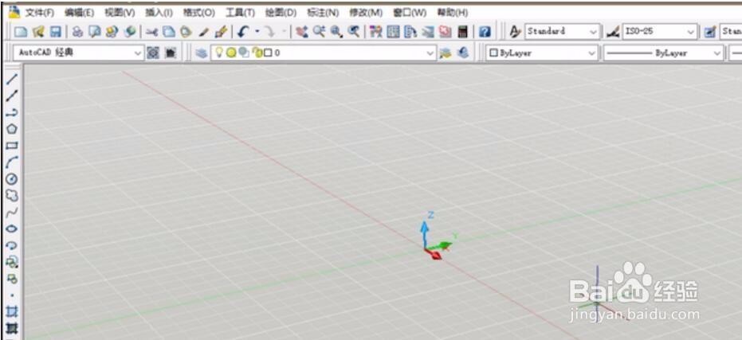The height and width of the screenshot is (340, 742).
Task: Open Plot Preview from the toolbar
Action: click(95, 32)
